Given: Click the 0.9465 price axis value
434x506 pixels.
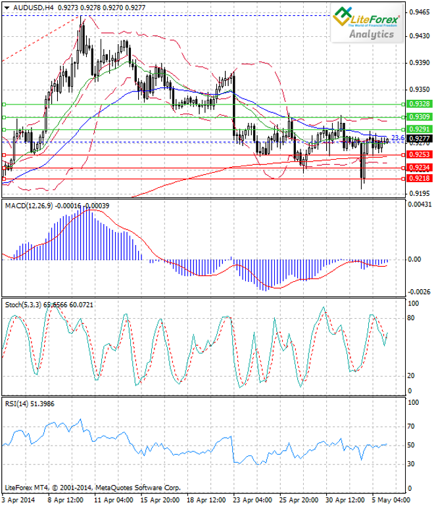Looking at the screenshot, I should pyautogui.click(x=420, y=12).
